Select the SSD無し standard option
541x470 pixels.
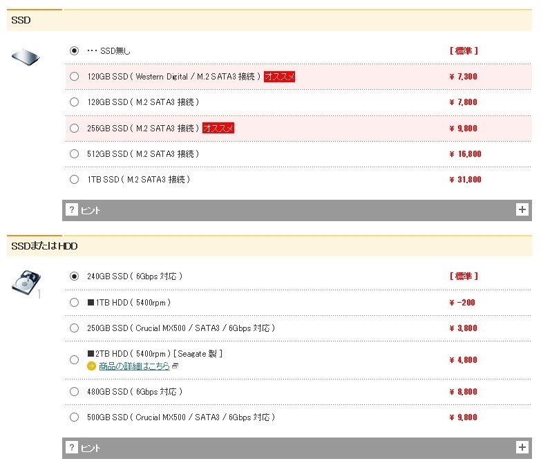coord(75,51)
